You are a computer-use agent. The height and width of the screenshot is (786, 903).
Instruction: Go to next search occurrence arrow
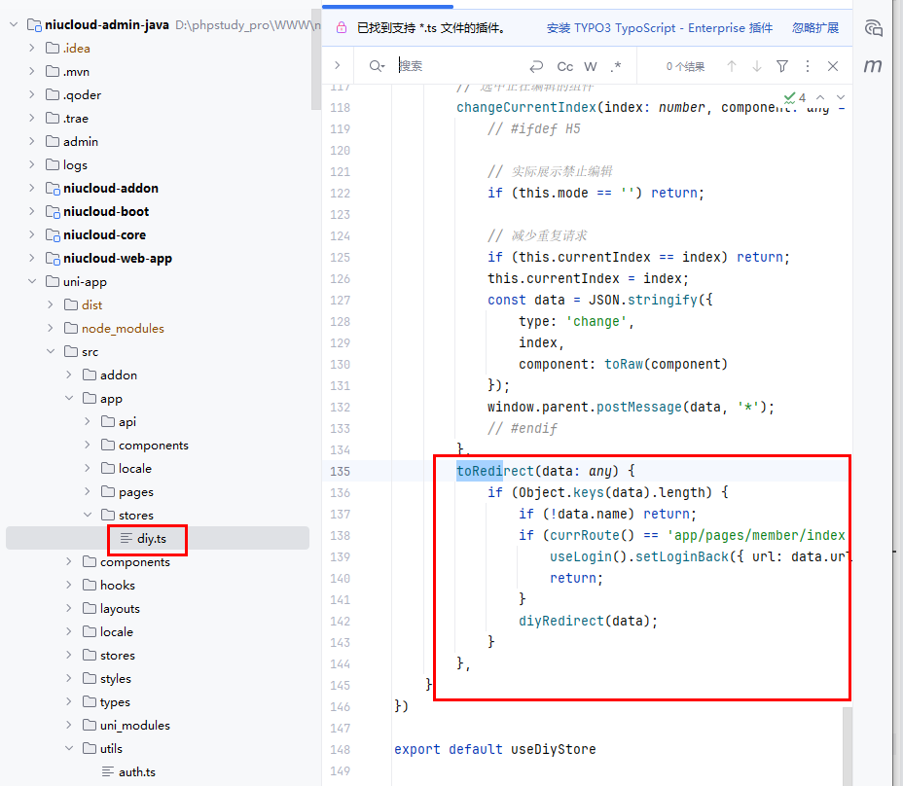pyautogui.click(x=757, y=66)
